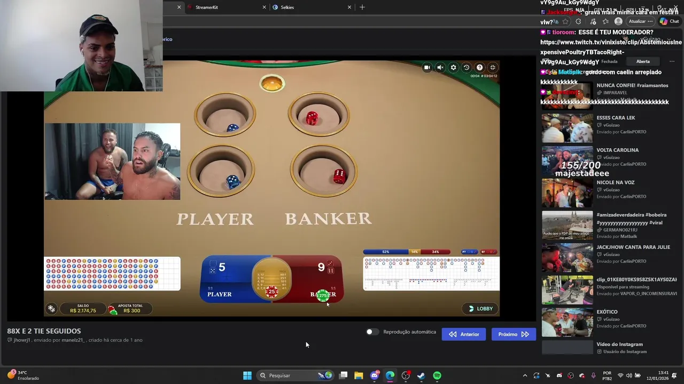This screenshot has width=684, height=384.
Task: Open the #amizadeverdadeira #bobeira clip
Action: [609, 225]
